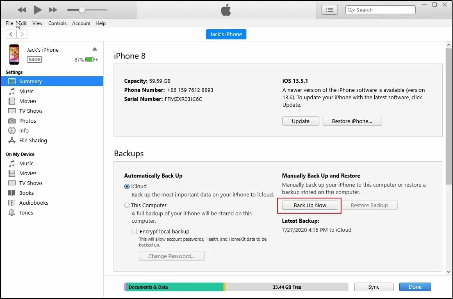Open Music icon under Settings
Image resolution: width=453 pixels, height=299 pixels.
[12, 91]
